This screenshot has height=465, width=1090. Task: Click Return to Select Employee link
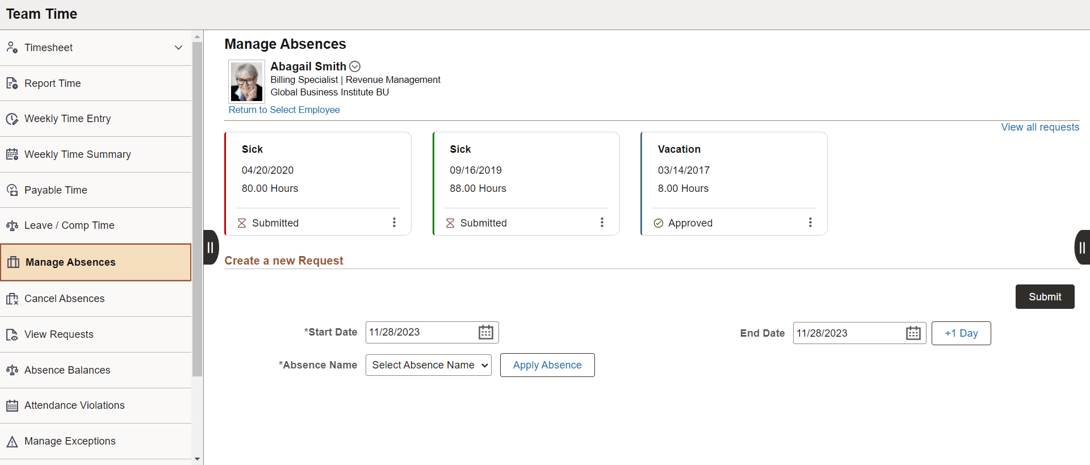284,110
